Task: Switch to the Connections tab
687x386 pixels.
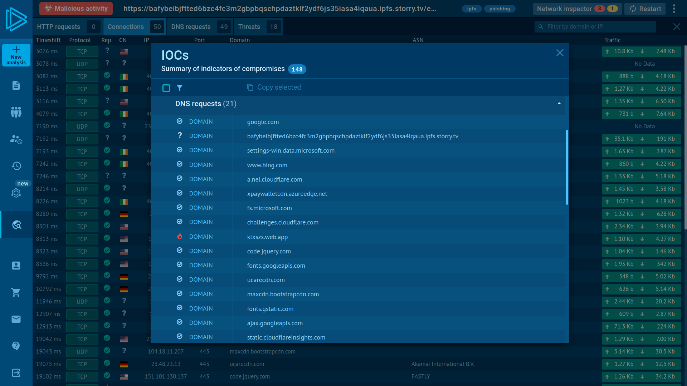Action: 126,26
